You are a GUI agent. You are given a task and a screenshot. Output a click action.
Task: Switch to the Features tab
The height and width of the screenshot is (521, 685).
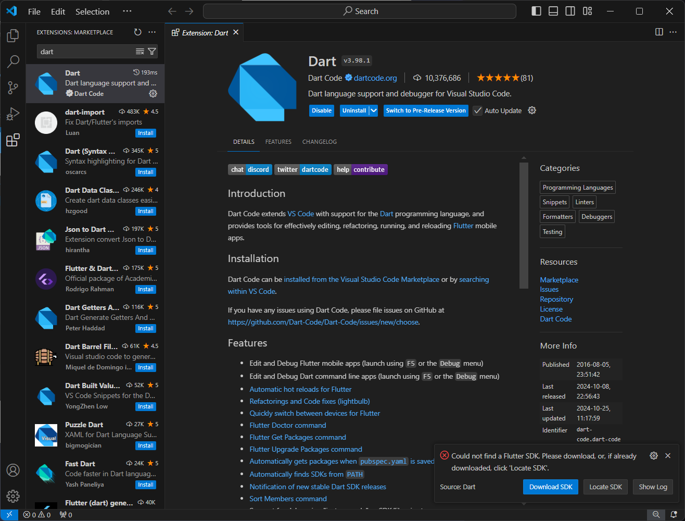click(x=278, y=142)
